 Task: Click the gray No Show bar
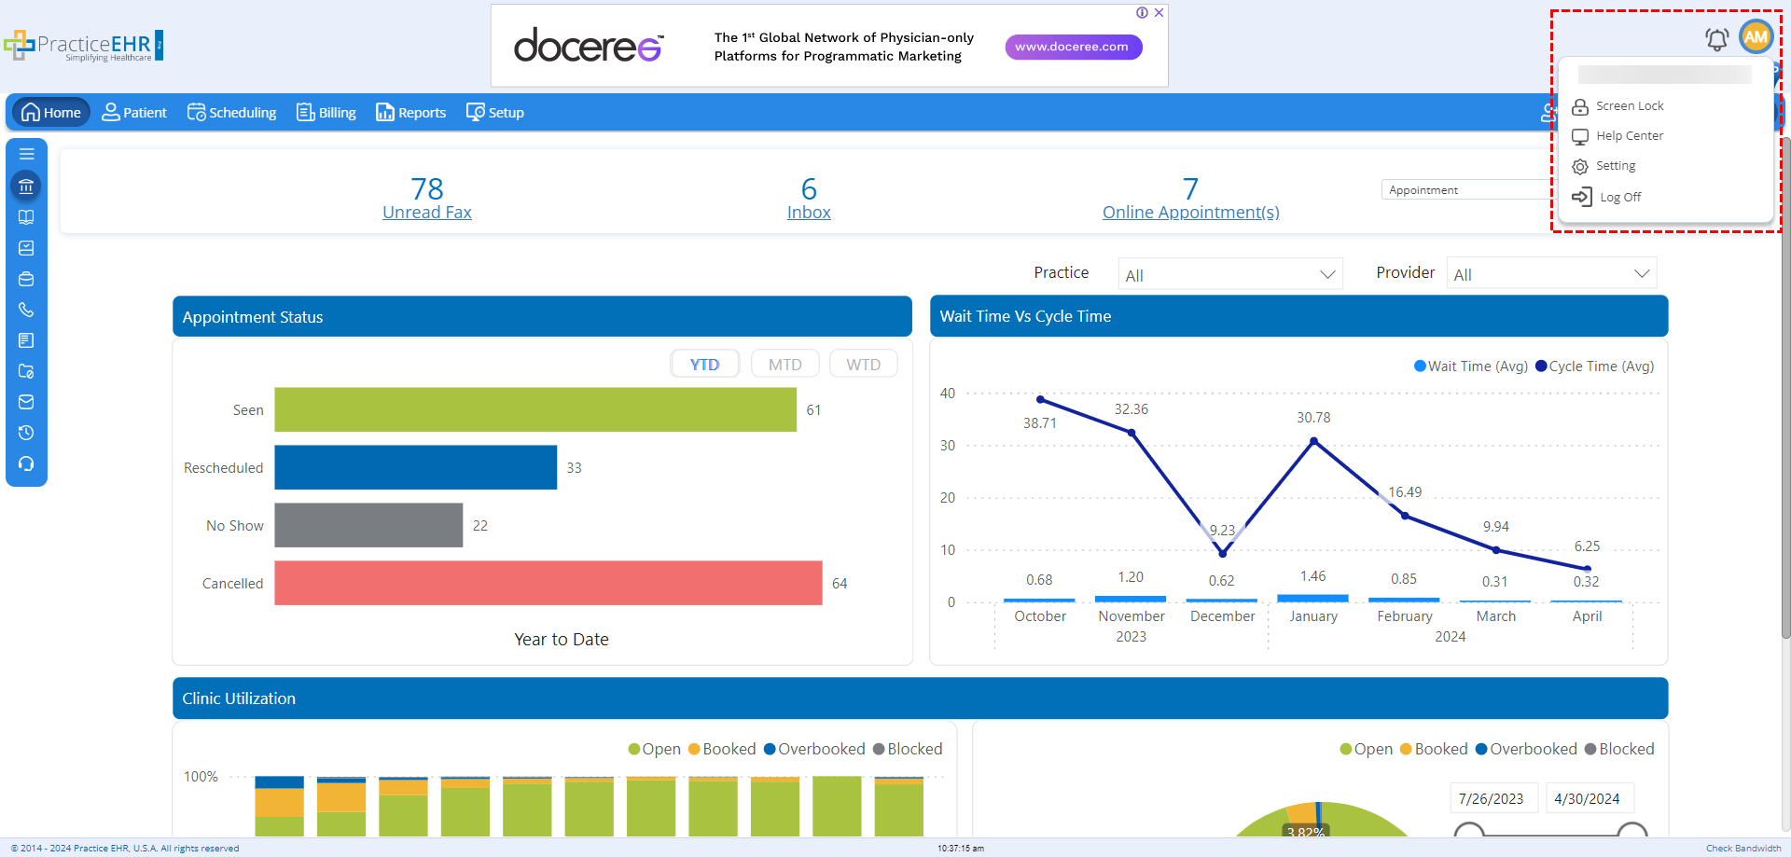[x=368, y=525]
